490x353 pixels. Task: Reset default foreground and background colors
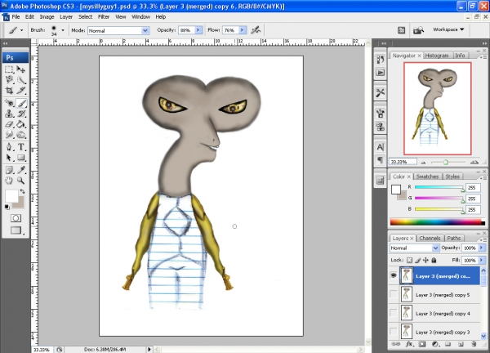coord(7,207)
